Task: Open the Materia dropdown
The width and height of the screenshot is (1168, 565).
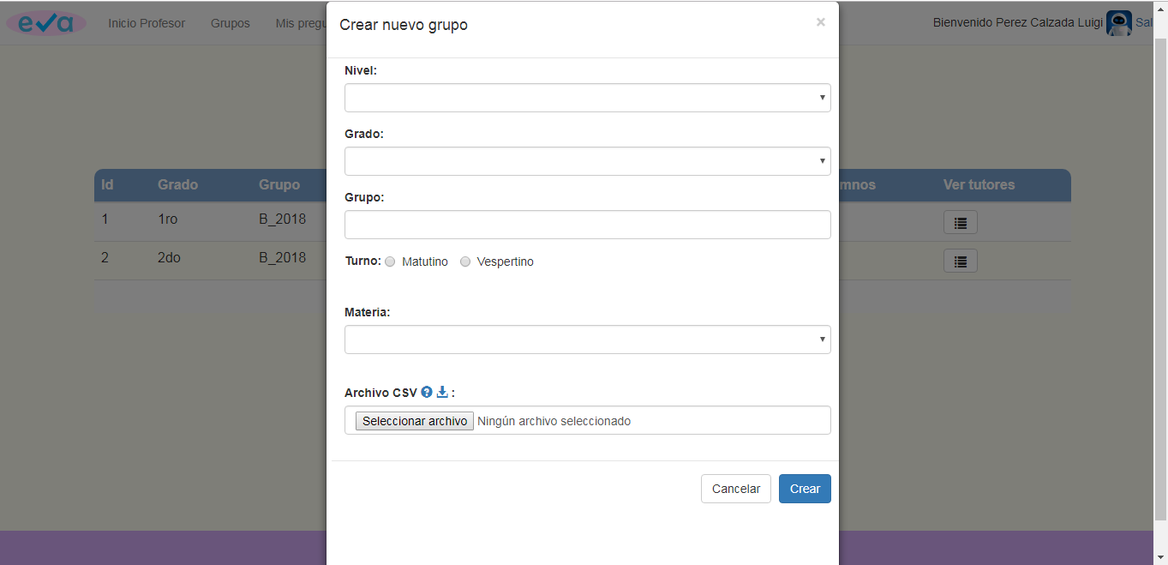Action: pyautogui.click(x=587, y=340)
